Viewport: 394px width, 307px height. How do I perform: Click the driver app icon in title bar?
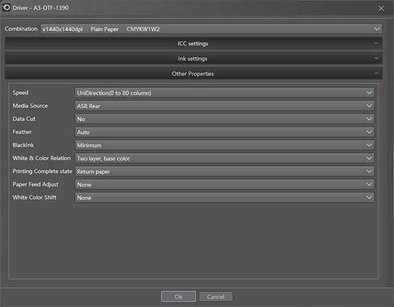pos(6,8)
